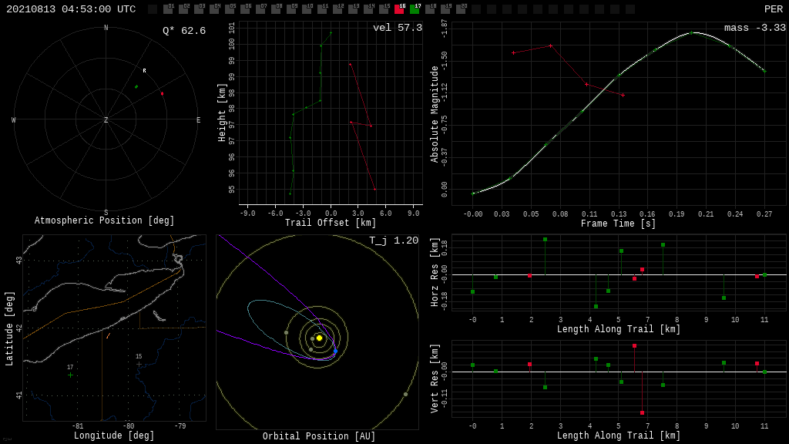
Task: Click the topmost red vertical residual marker
Action: pos(635,346)
